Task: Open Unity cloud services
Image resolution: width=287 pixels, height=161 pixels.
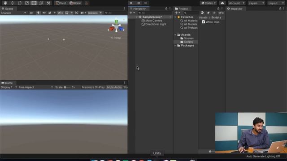Action: 222,3
